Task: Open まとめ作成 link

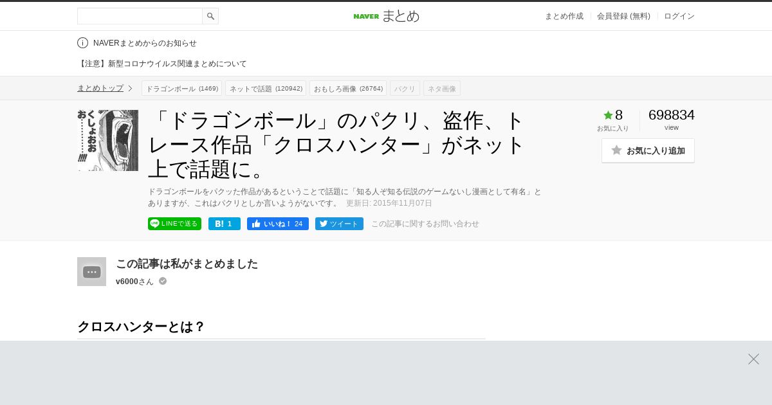Action: pos(564,16)
